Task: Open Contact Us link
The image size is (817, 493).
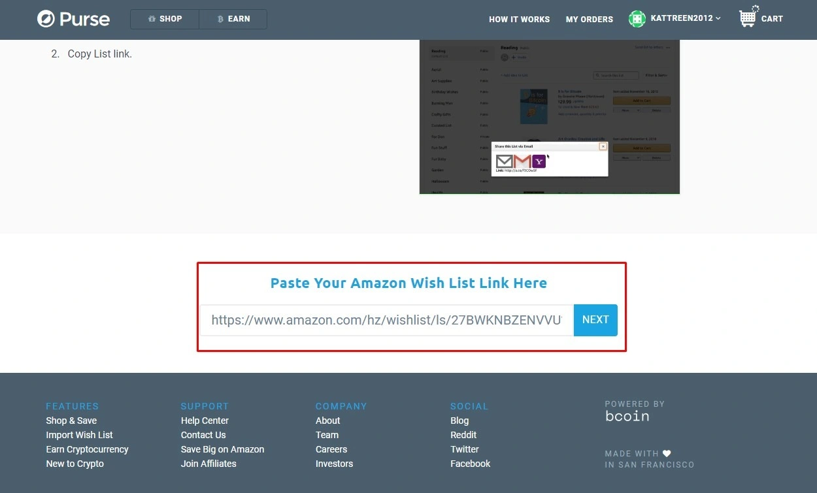Action: point(203,435)
